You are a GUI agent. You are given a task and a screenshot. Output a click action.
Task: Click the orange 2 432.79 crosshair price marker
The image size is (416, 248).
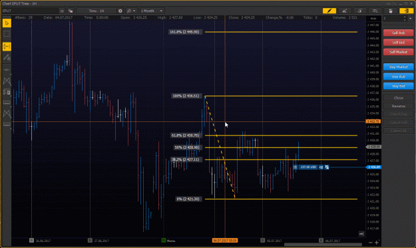tap(373, 121)
